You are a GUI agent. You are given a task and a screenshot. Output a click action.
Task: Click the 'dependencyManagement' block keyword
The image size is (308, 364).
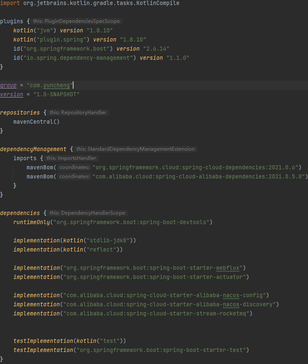(33, 149)
